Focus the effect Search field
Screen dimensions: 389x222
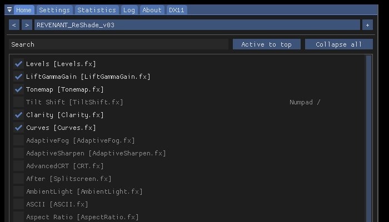[118, 44]
